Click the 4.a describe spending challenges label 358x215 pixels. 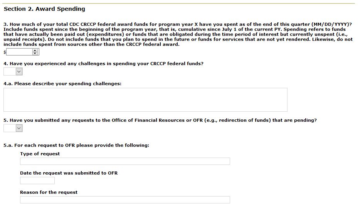click(x=62, y=84)
